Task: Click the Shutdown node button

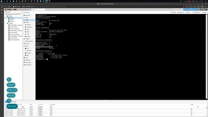Action: pos(180,12)
